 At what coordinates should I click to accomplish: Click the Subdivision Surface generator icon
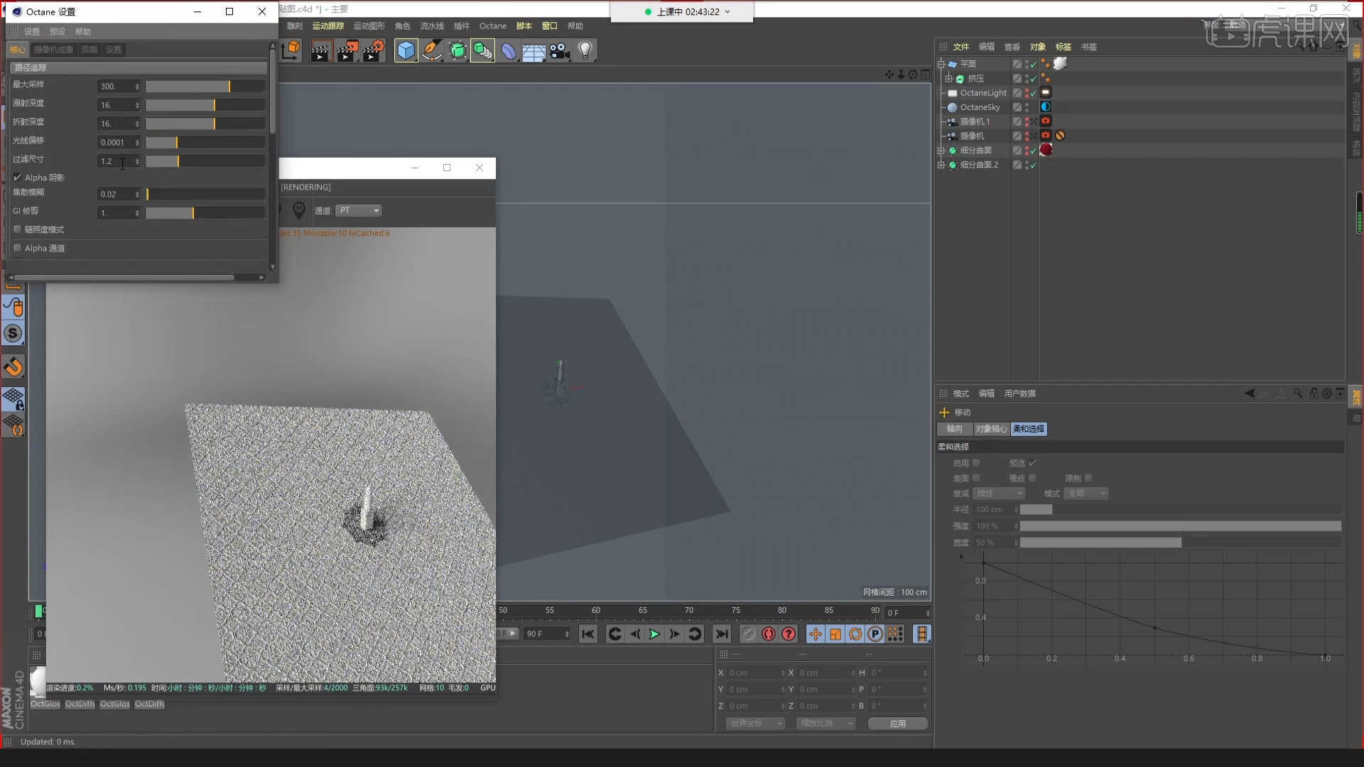(x=458, y=51)
